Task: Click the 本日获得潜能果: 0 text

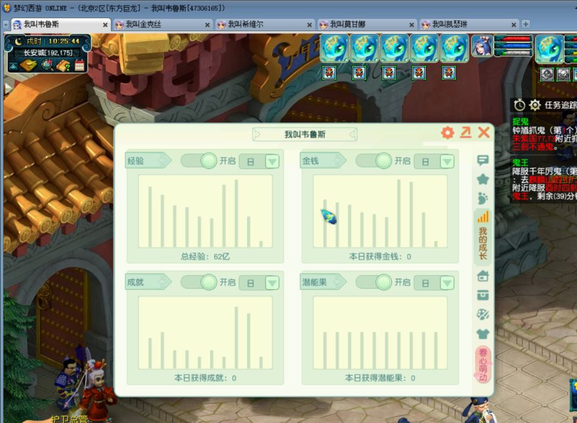Action: (x=380, y=378)
